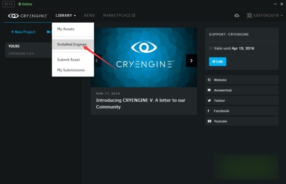Switch to the NEWS tab
This screenshot has height=184, width=286.
pos(89,15)
